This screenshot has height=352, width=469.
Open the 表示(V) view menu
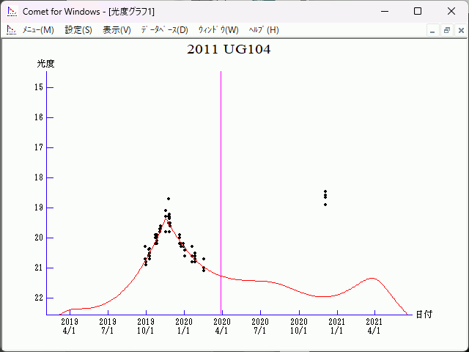(x=117, y=30)
